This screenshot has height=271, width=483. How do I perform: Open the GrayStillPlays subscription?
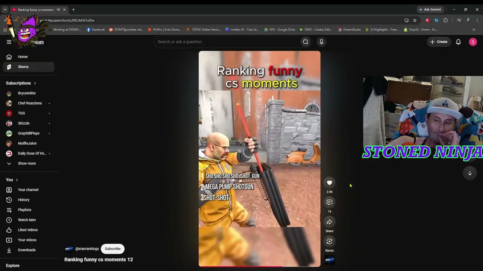[x=29, y=133]
